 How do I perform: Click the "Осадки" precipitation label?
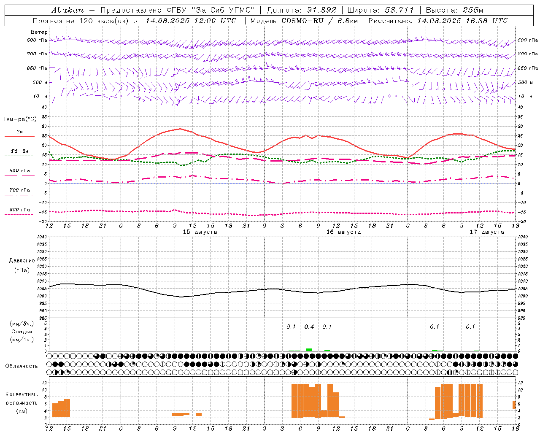(22, 332)
